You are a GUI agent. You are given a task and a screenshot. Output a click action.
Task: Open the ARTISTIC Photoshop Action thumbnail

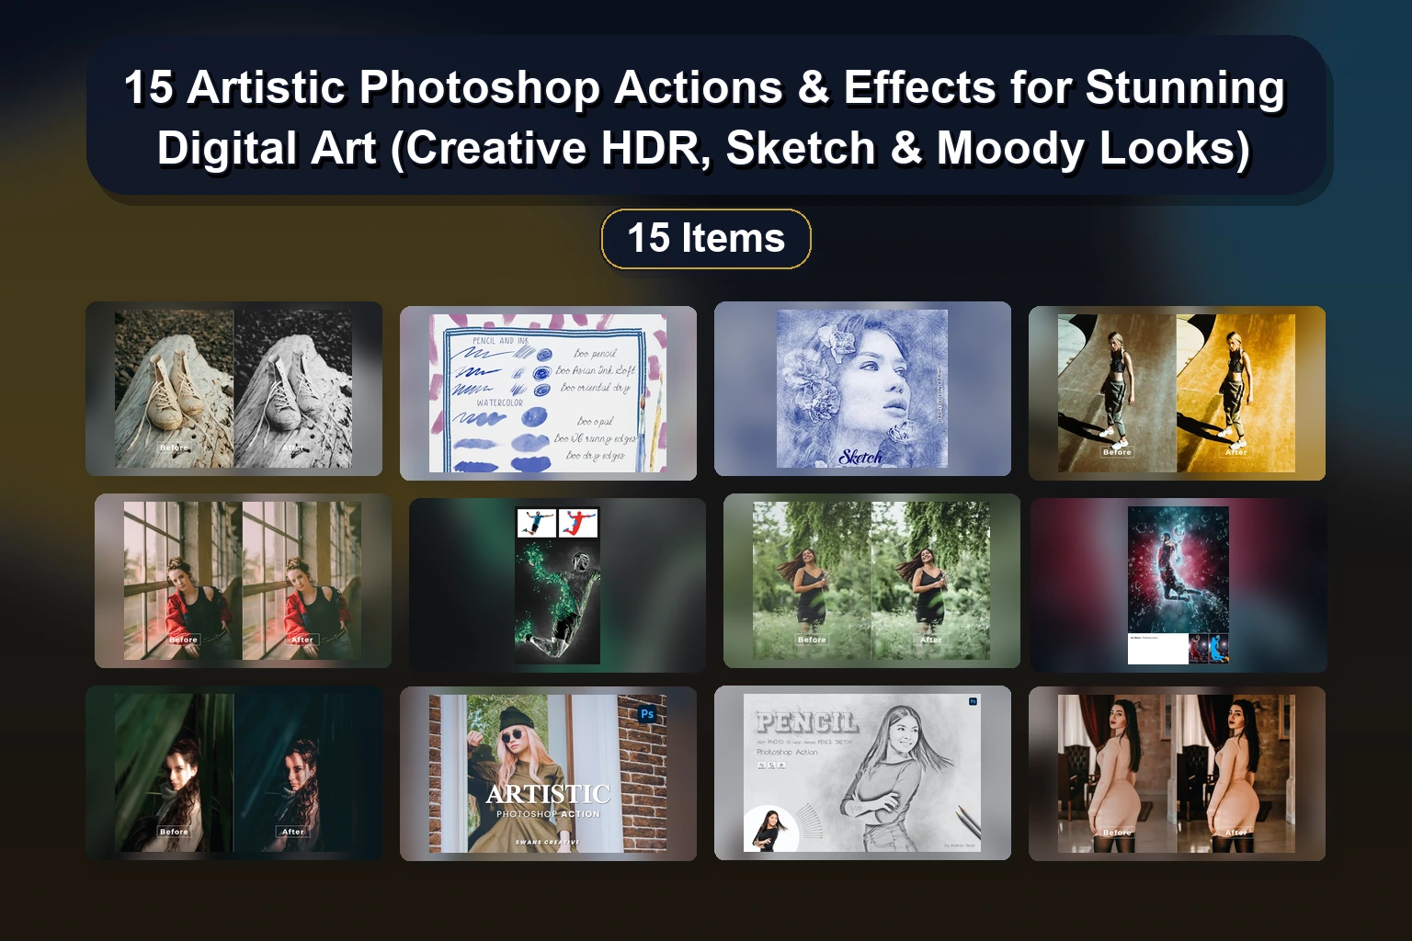548,774
